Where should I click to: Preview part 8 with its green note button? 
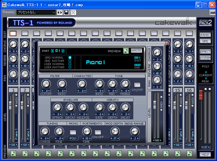(95, 153)
